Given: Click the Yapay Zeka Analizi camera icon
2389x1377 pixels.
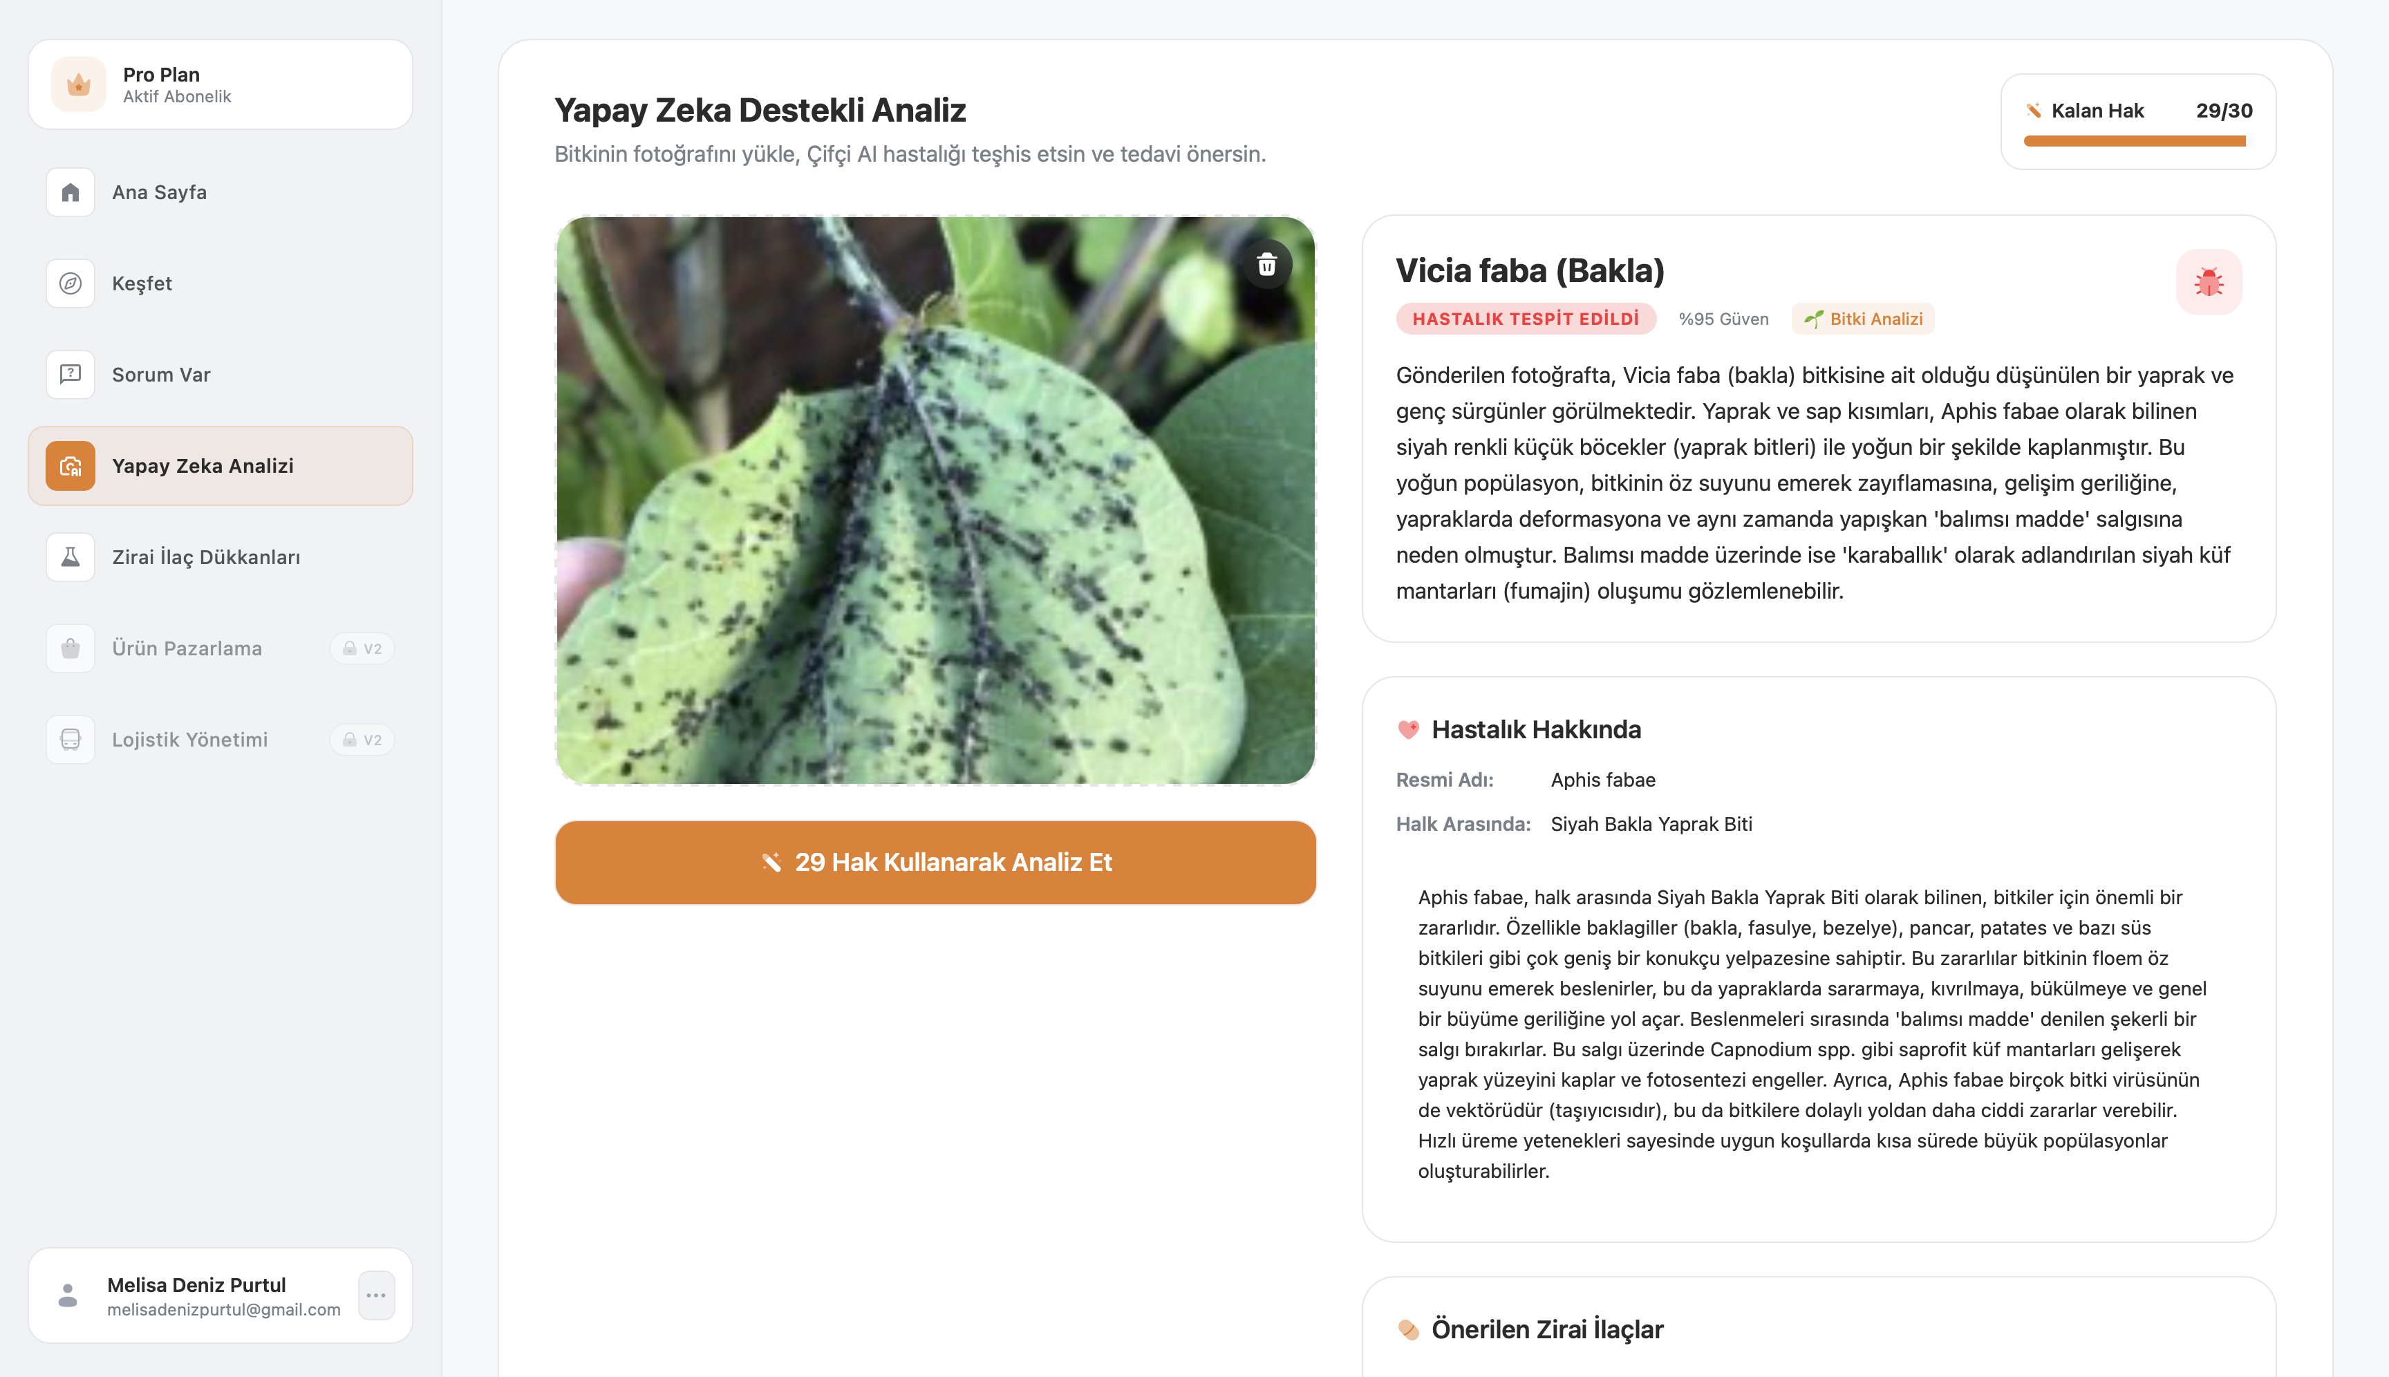Looking at the screenshot, I should pos(70,466).
